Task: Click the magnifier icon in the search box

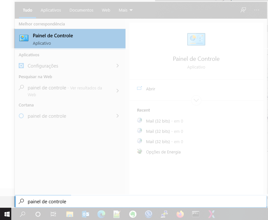Action: [21, 201]
